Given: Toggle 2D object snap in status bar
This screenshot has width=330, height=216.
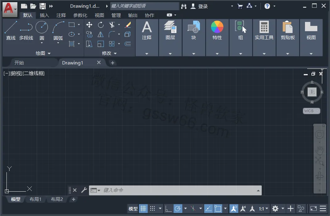Looking at the screenshot, I should click(x=218, y=209).
